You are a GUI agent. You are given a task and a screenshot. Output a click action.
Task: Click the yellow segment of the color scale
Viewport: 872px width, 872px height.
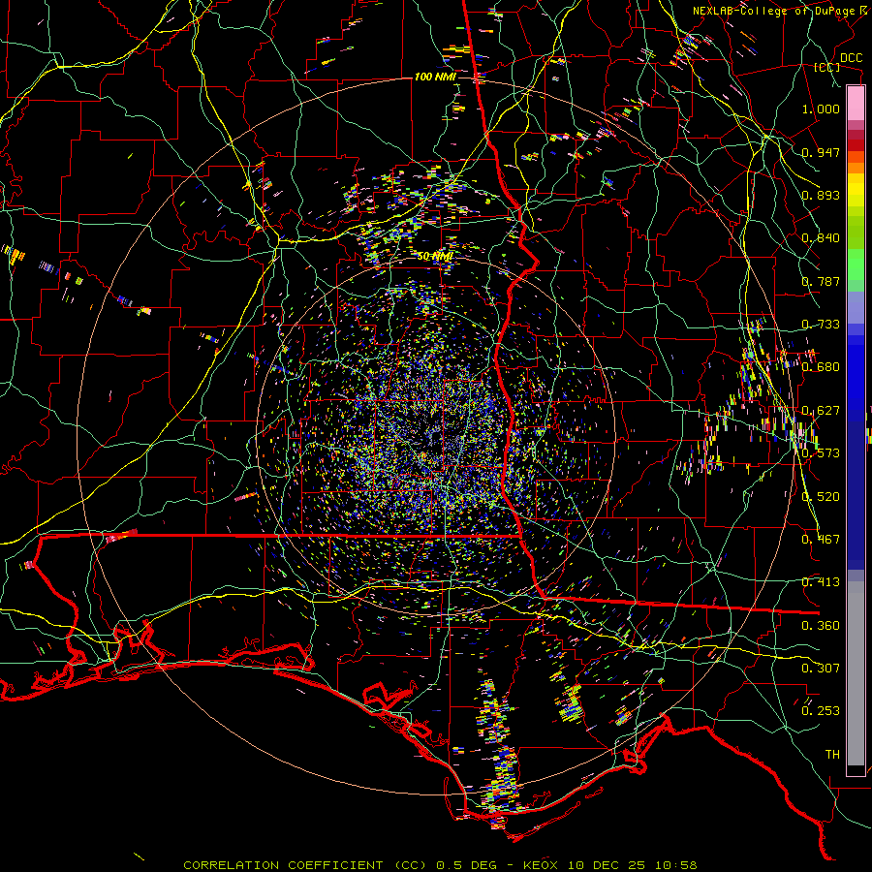pyautogui.click(x=856, y=191)
